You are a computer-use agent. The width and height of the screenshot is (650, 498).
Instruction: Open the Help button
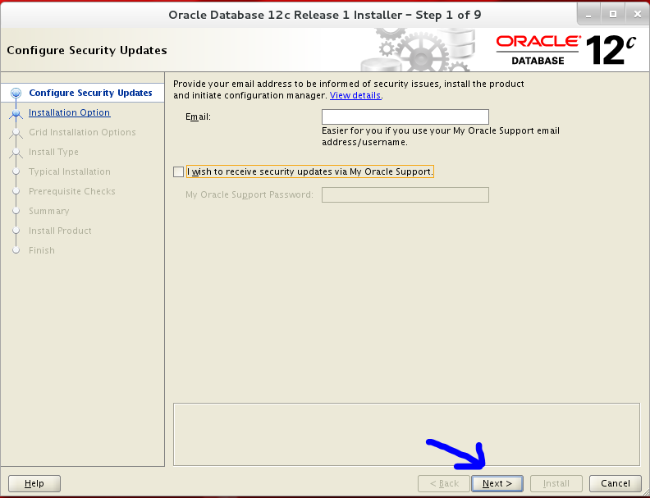pos(34,483)
